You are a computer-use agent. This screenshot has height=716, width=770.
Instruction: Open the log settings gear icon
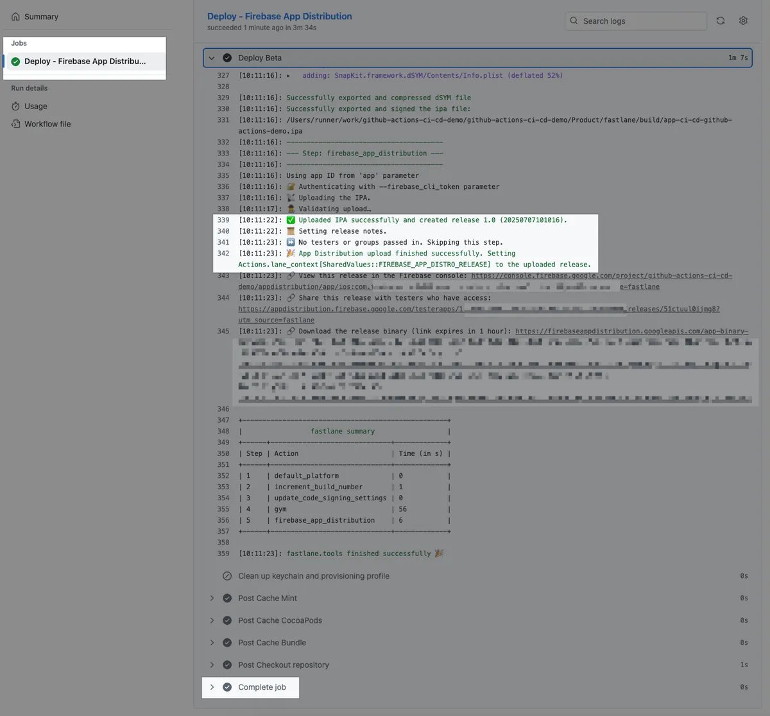pyautogui.click(x=743, y=21)
